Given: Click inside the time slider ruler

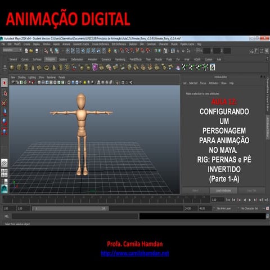Looking at the screenshot, I should pos(106,200).
